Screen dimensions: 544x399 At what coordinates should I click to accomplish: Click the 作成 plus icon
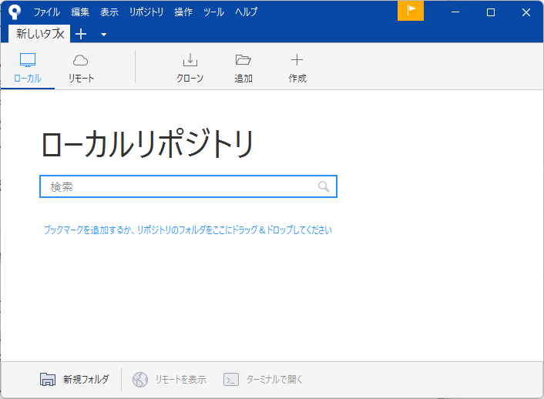pos(297,61)
